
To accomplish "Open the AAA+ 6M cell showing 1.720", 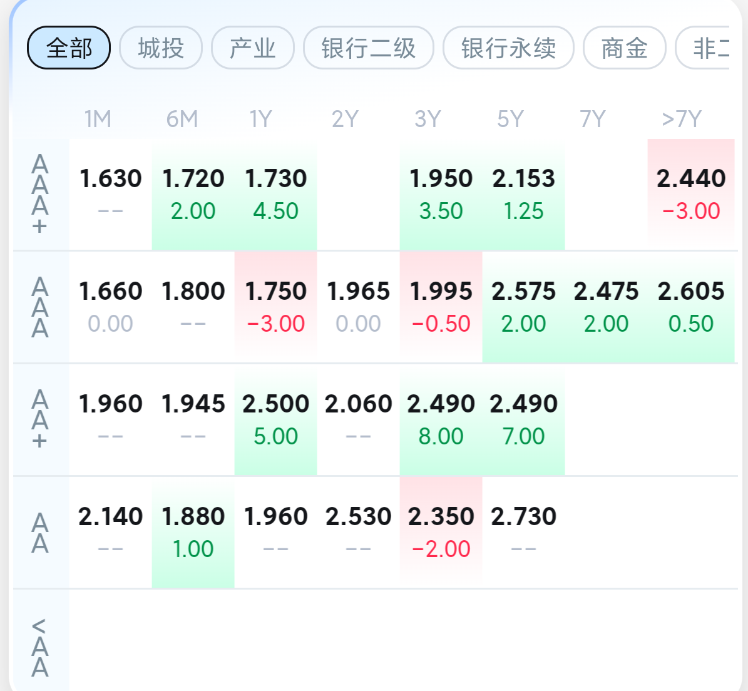I will (193, 194).
